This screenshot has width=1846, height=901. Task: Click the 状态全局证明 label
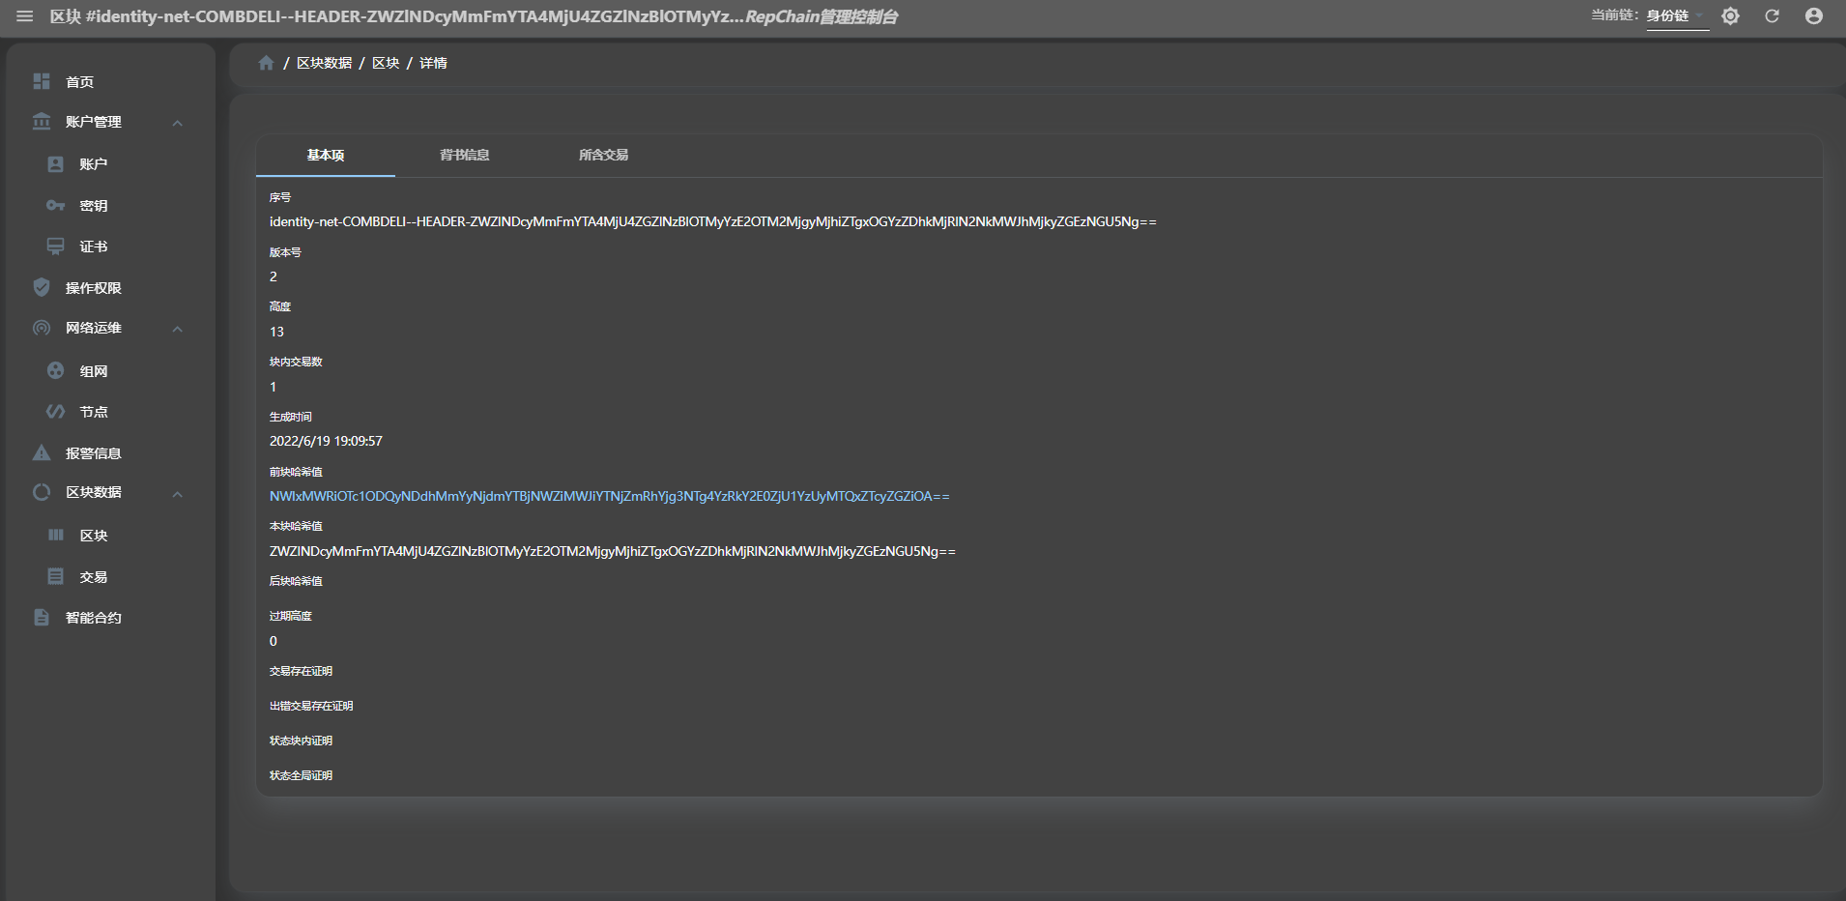301,775
